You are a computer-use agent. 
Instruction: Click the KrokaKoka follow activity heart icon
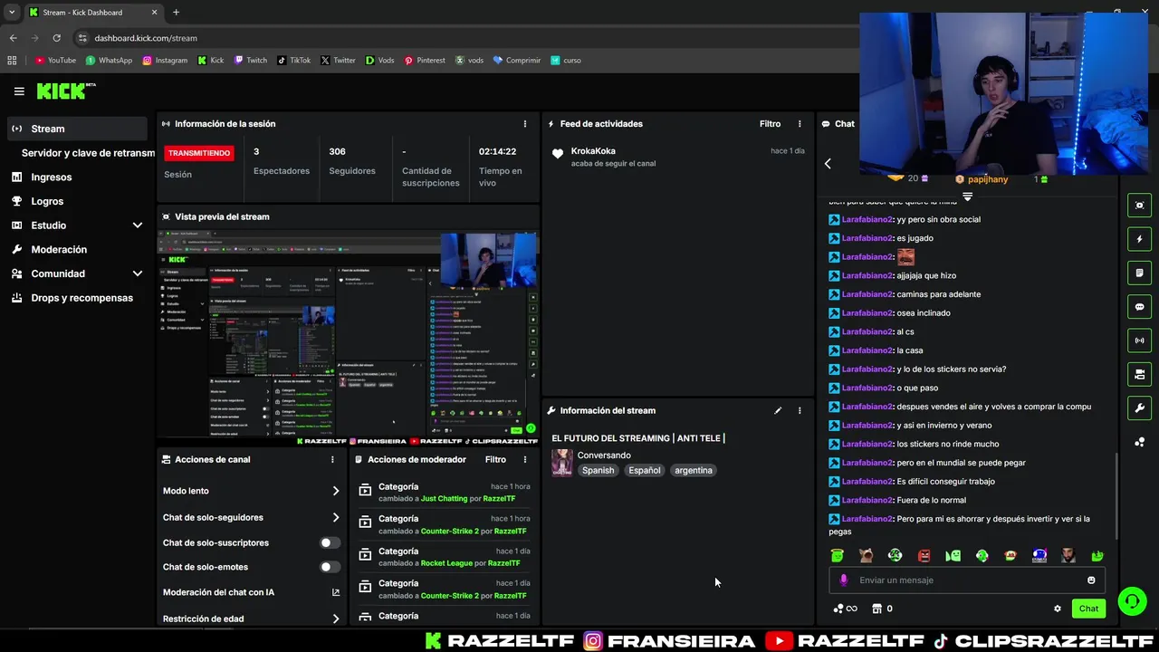click(558, 154)
